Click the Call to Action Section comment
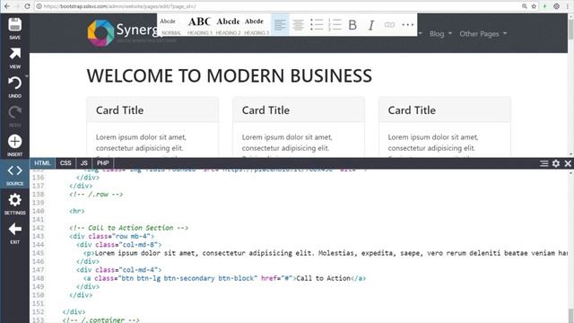The width and height of the screenshot is (574, 323). (128, 228)
